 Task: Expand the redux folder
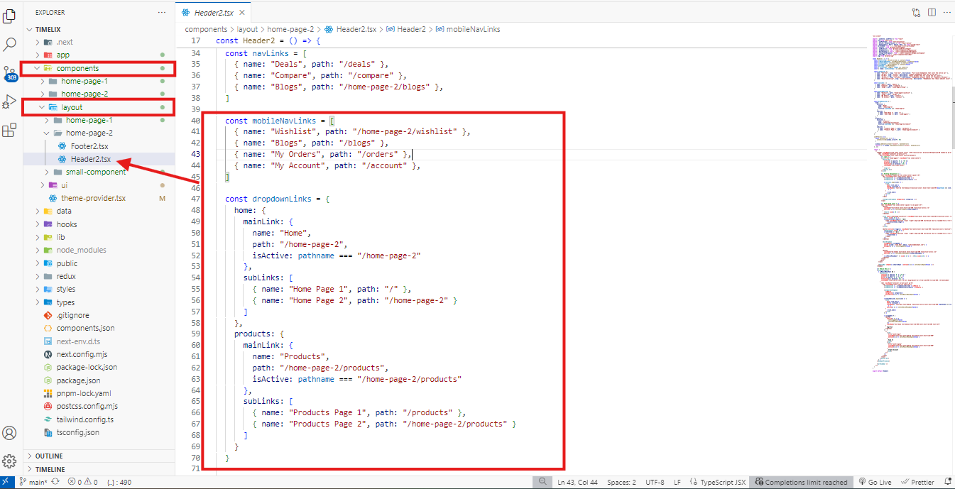point(99,276)
